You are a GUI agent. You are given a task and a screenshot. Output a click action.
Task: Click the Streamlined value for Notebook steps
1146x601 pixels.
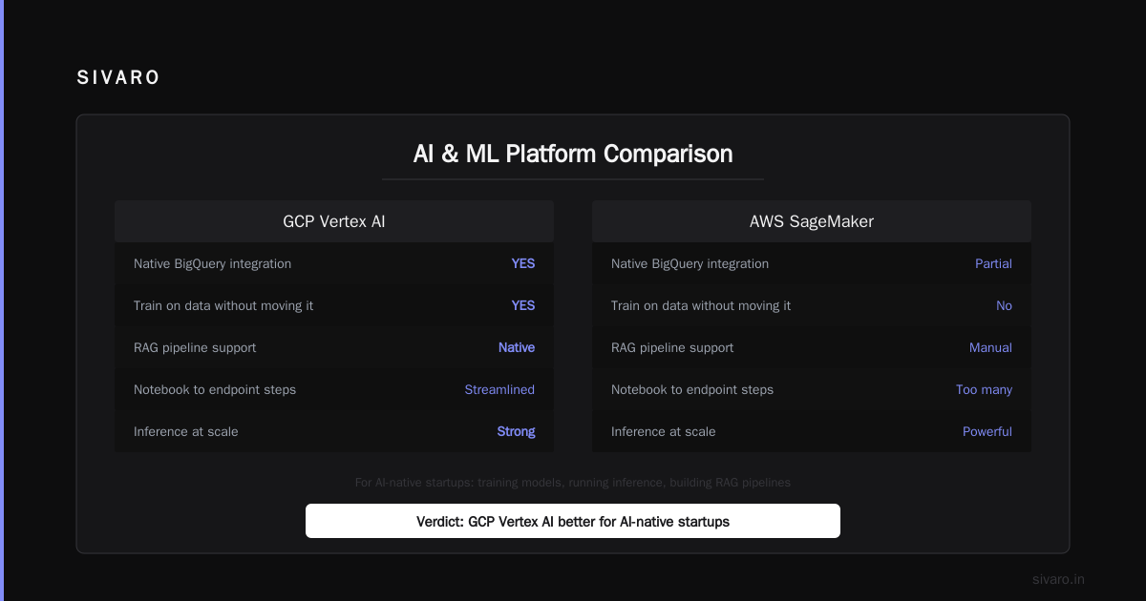(499, 389)
